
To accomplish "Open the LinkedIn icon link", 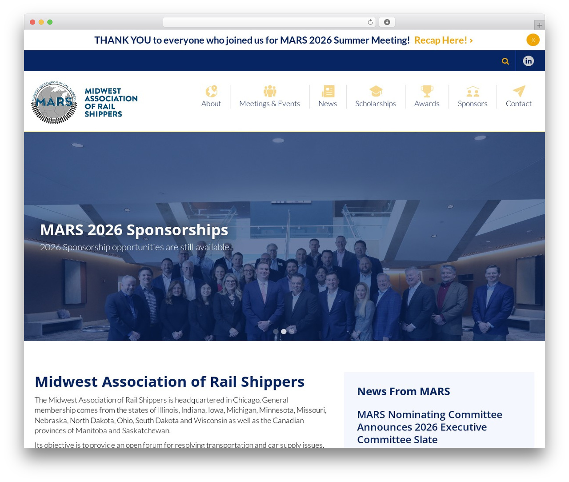I will [x=528, y=61].
